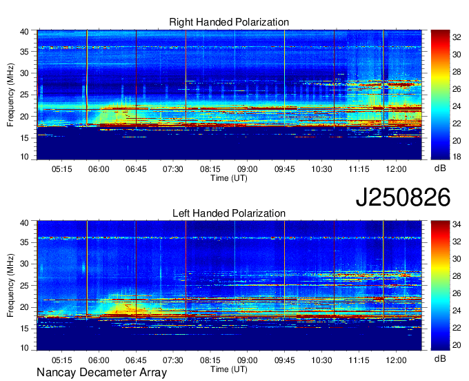Click "Time (UT)" label under the bottom plot

click(229, 369)
